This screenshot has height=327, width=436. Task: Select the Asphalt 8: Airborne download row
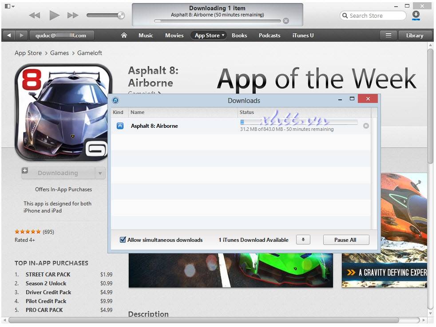(x=241, y=126)
